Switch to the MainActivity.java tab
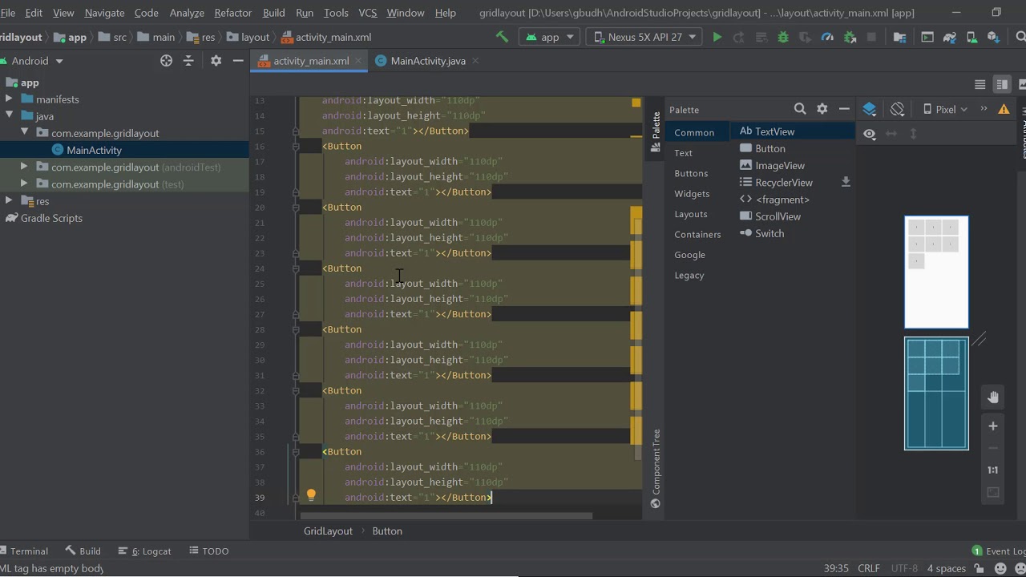 (x=427, y=61)
